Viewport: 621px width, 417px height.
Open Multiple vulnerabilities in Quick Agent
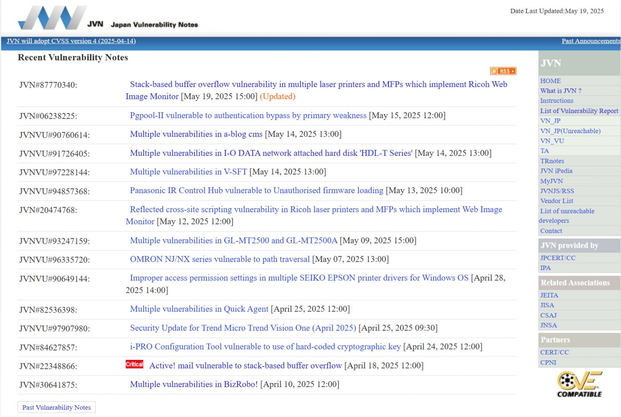click(199, 309)
